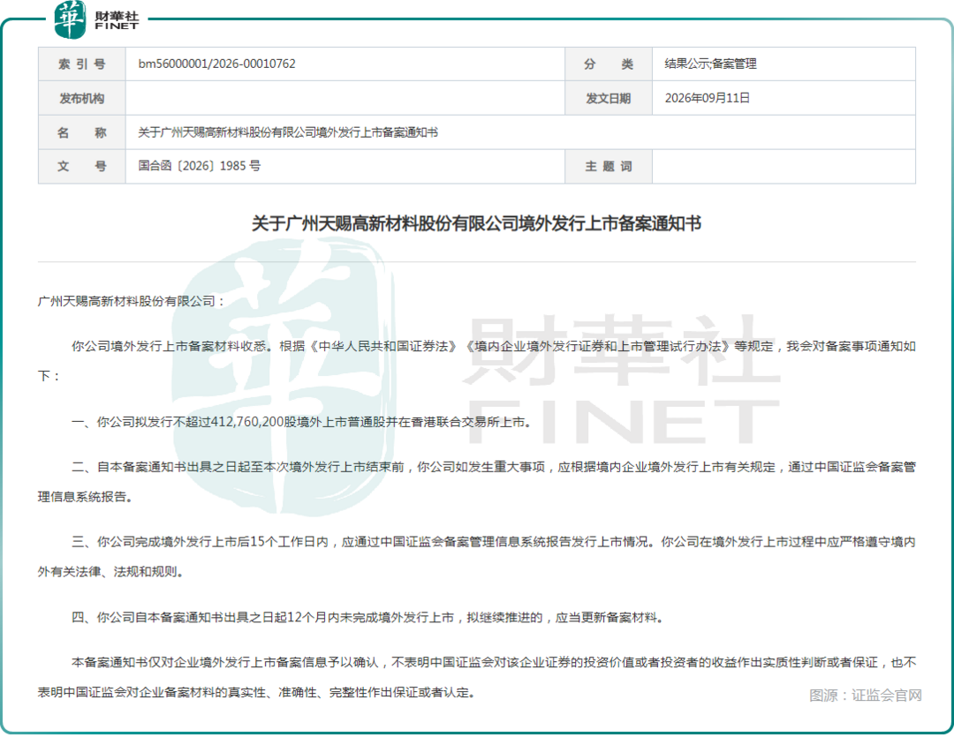Click the 图源：证监会官网 source caption
954x752 pixels.
pyautogui.click(x=865, y=695)
